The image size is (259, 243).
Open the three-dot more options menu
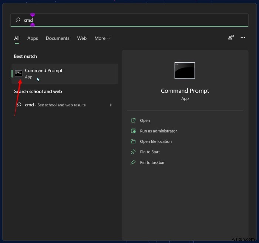pos(243,38)
